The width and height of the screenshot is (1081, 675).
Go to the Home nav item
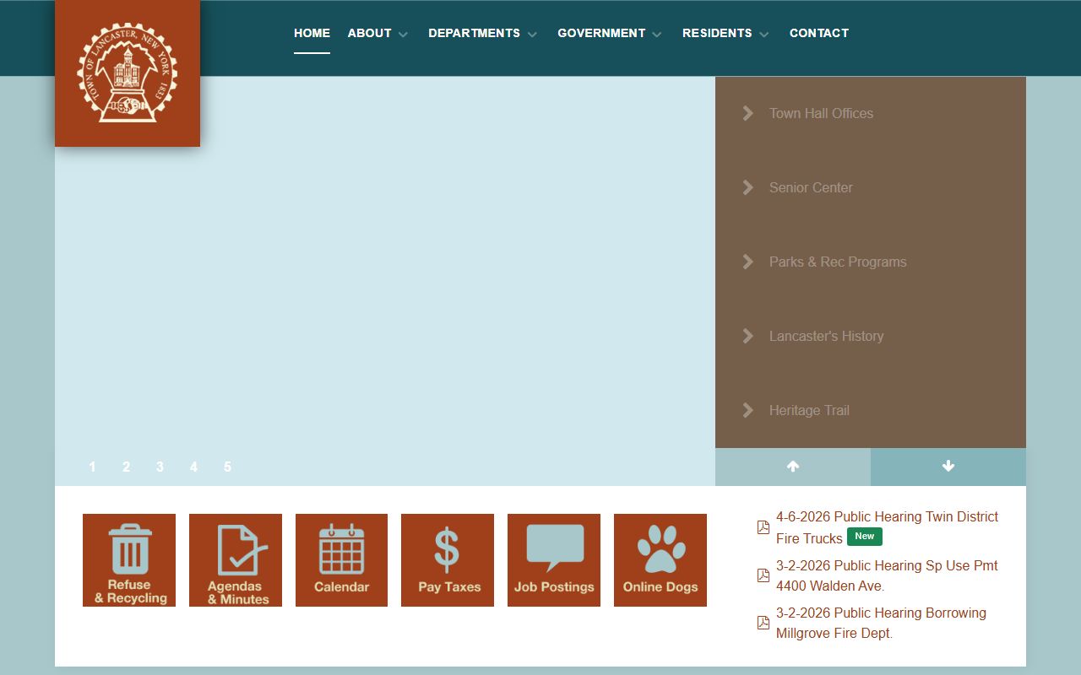[312, 33]
